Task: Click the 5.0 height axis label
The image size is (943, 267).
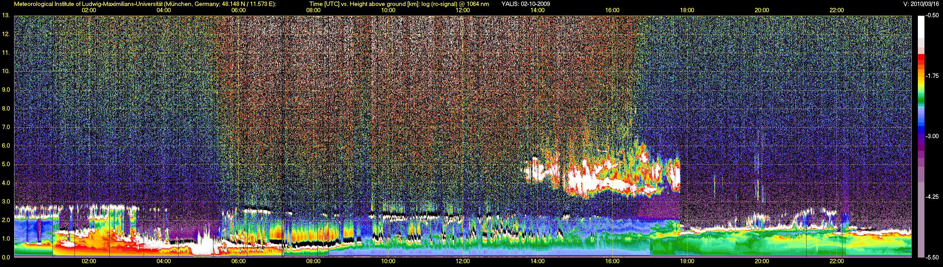Action: 6,164
